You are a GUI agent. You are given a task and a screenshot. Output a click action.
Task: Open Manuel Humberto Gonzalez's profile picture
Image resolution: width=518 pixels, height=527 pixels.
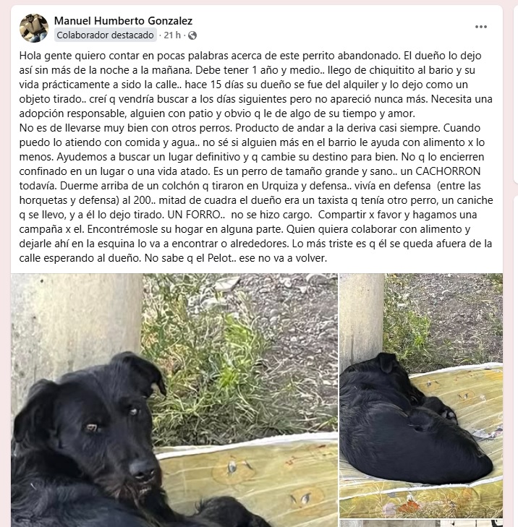click(x=34, y=28)
